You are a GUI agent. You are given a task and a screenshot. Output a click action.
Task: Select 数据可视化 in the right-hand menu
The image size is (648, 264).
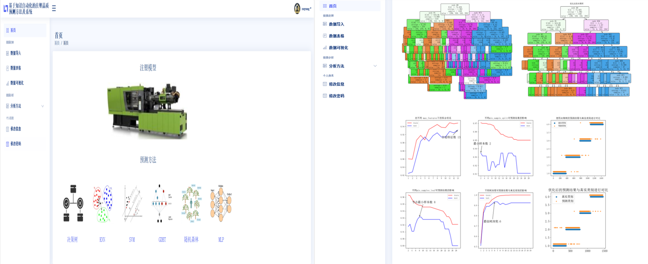click(338, 48)
